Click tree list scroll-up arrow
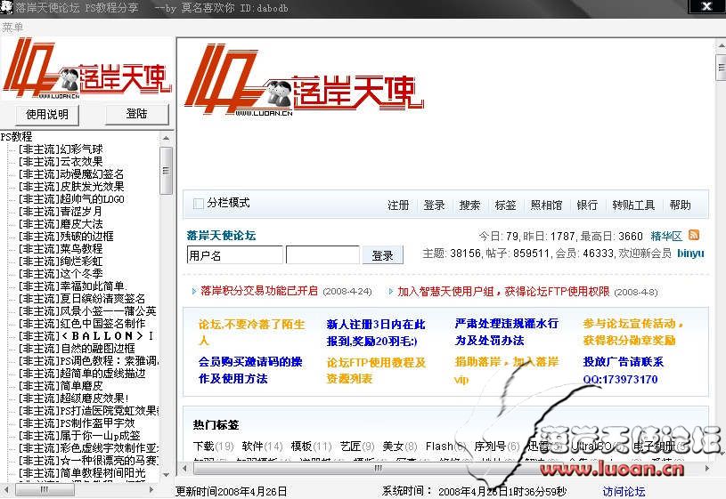Image resolution: width=726 pixels, height=499 pixels. 167,138
